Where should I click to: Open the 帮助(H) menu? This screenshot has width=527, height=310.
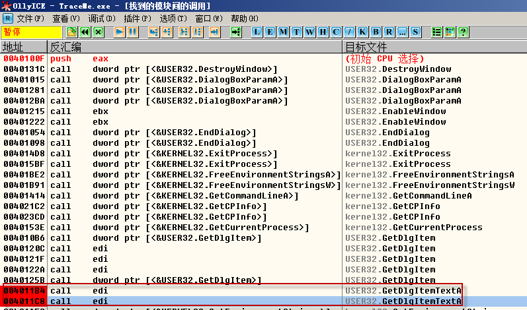click(x=245, y=18)
